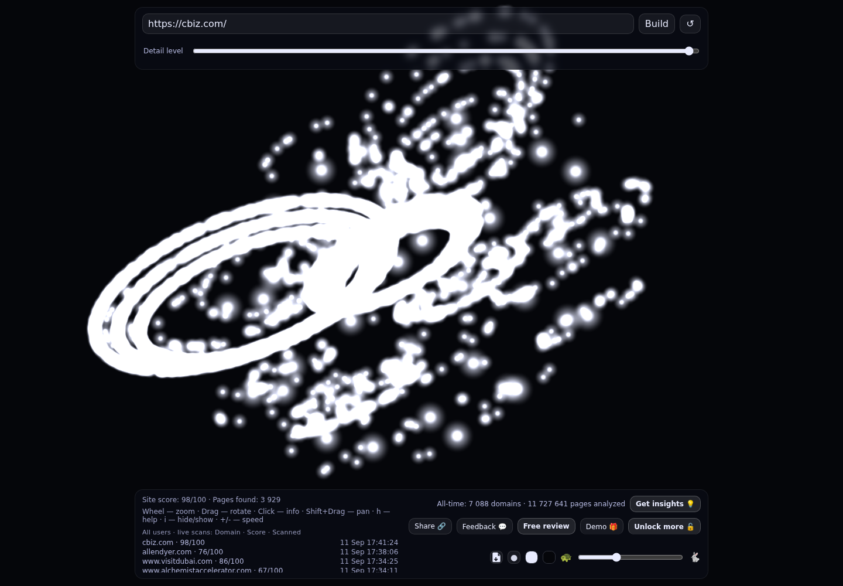
Task: Click the Site score 98/100 text
Action: click(174, 500)
